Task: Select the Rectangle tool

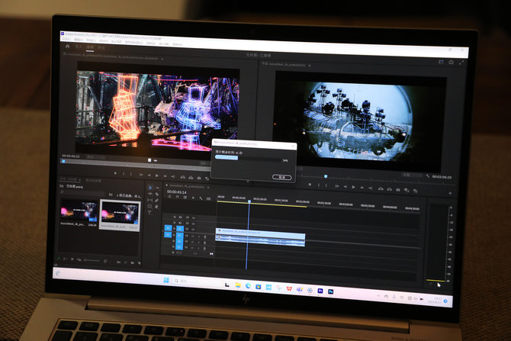Action: coord(149,207)
